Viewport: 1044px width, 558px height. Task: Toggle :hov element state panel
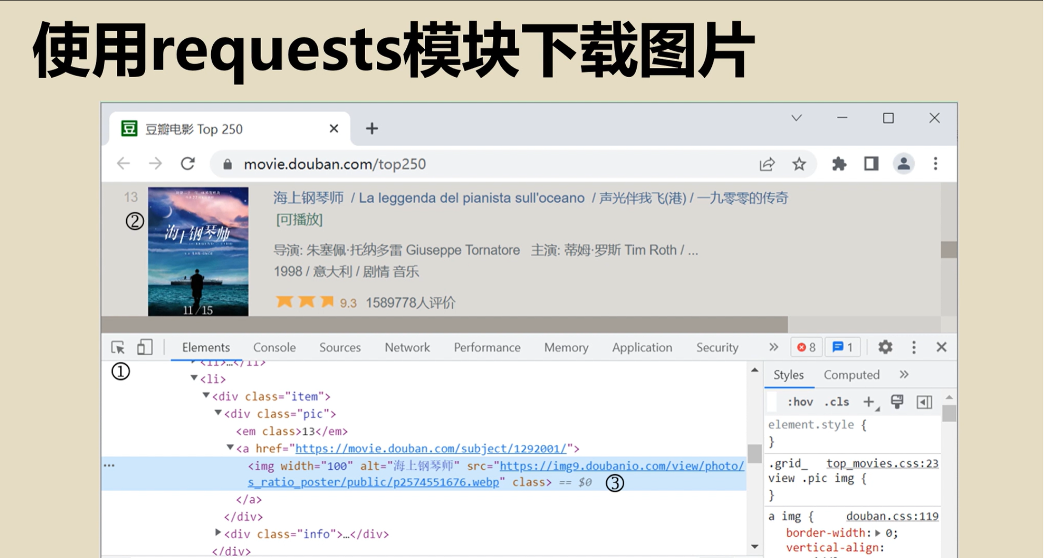point(800,402)
